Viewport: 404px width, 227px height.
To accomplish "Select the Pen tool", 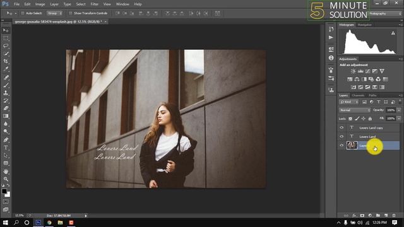I will (x=6, y=140).
